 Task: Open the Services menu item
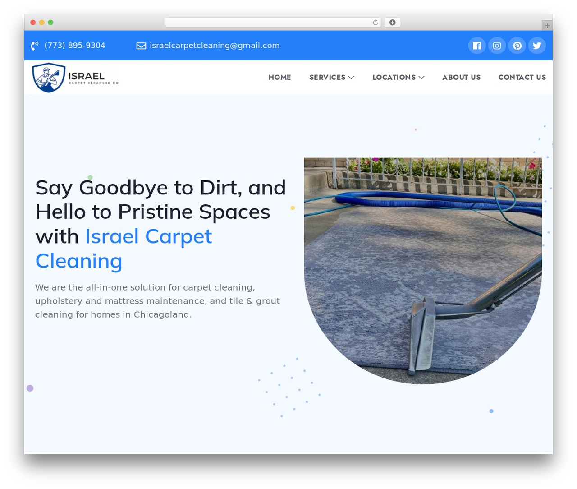[327, 78]
